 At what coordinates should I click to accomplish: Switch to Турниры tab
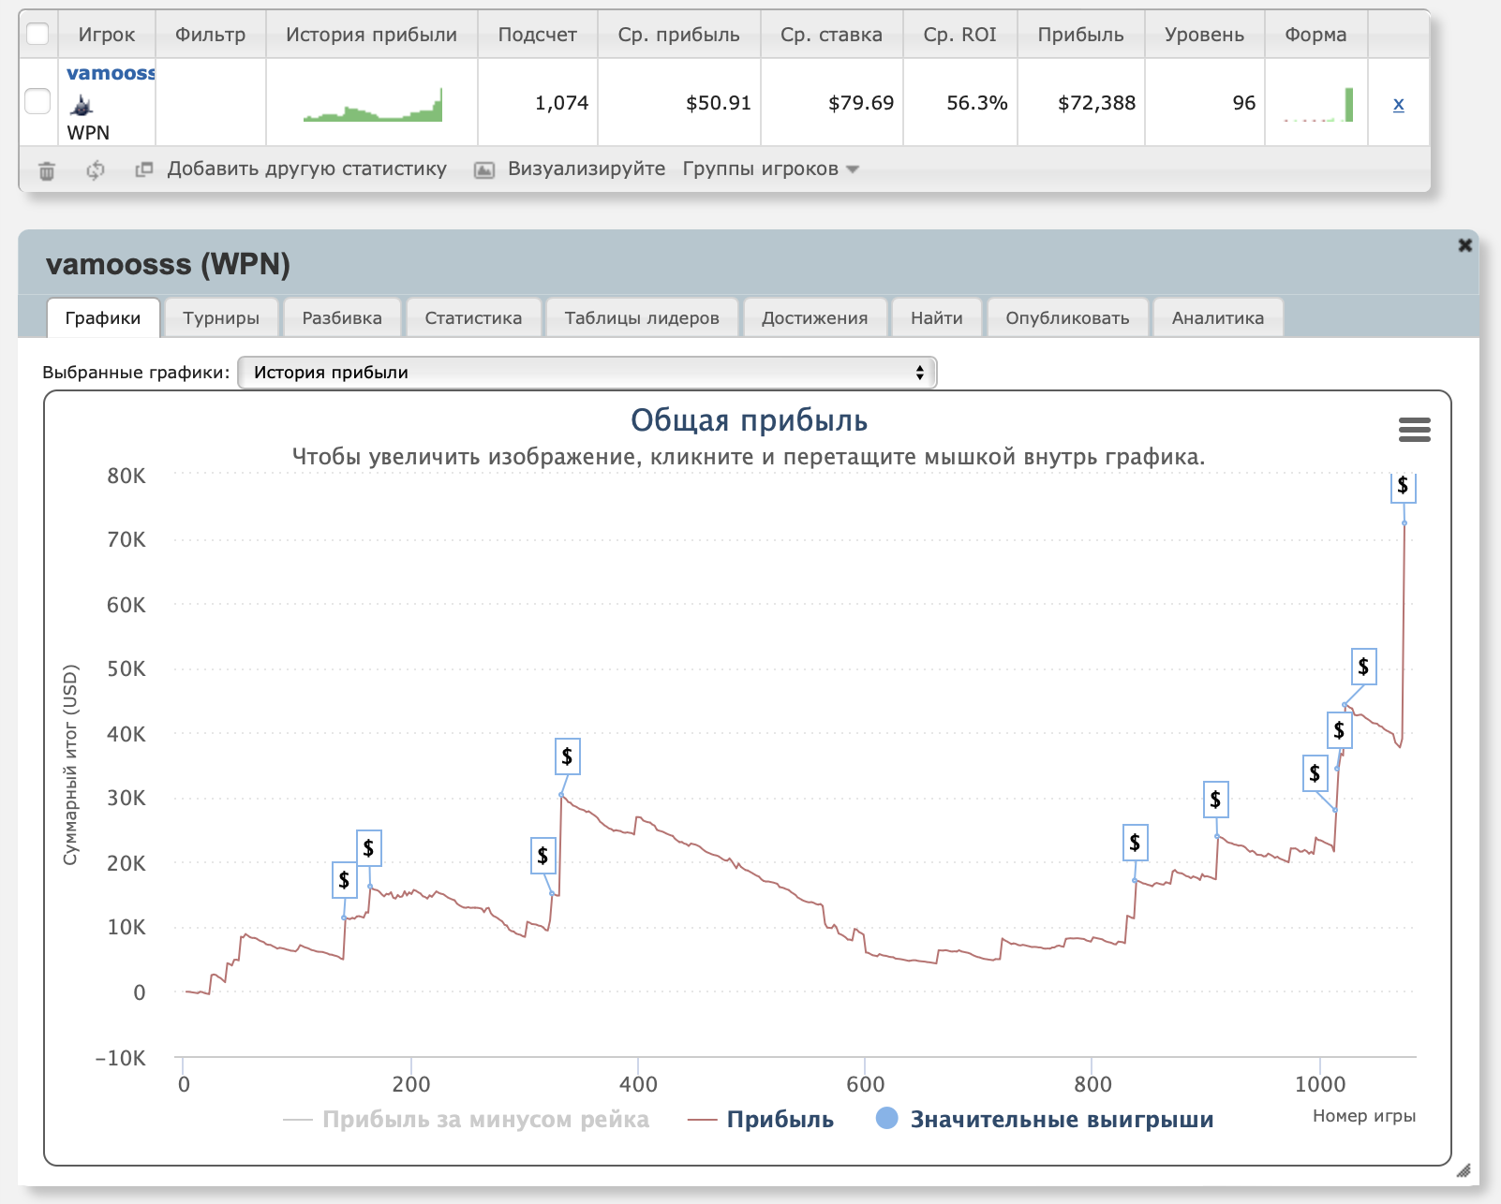pyautogui.click(x=221, y=317)
